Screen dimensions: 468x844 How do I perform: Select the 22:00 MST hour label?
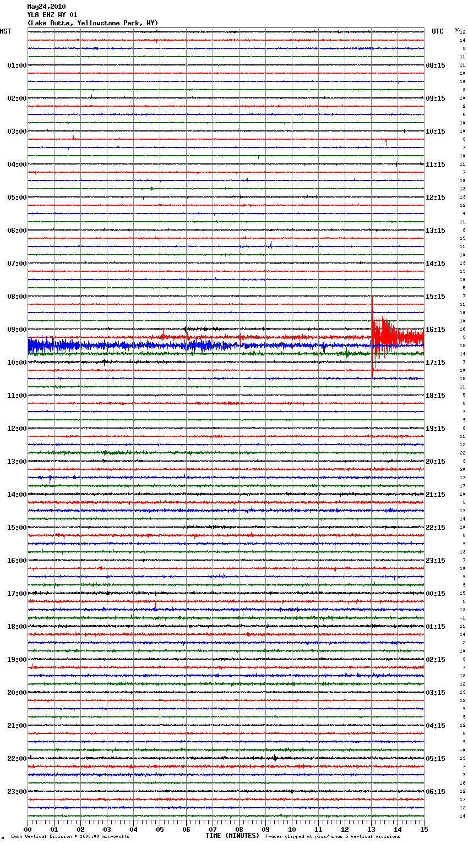(17, 759)
